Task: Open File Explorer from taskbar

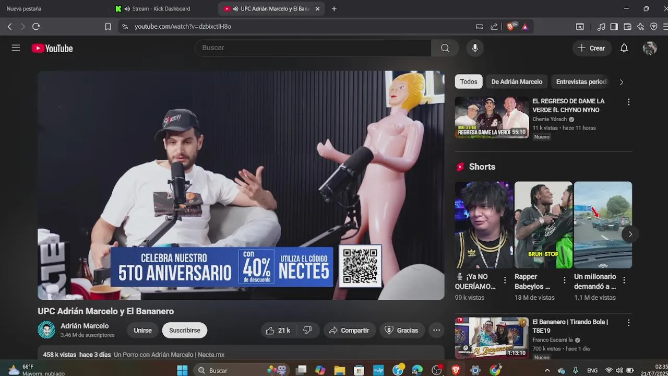Action: coord(340,370)
